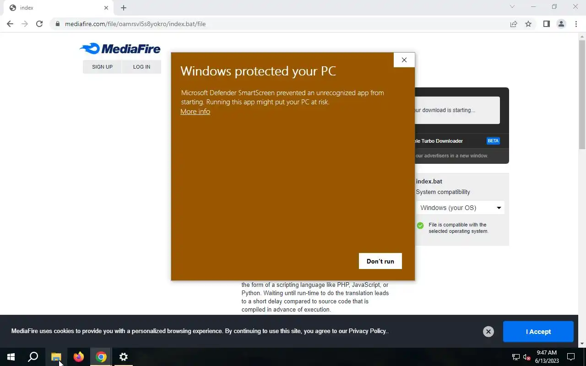Close the SmartScreen dialog with X
The height and width of the screenshot is (366, 586).
(404, 60)
